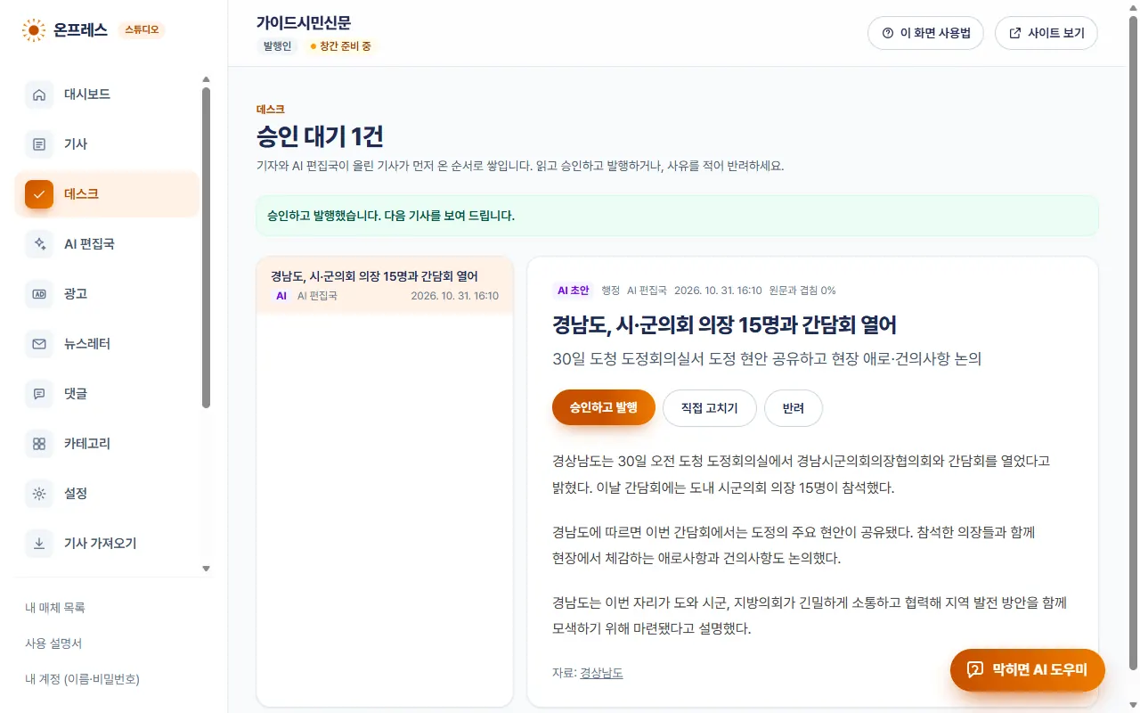Open 광고 via its AD icon
Viewport: 1140px width, 713px height.
(39, 294)
